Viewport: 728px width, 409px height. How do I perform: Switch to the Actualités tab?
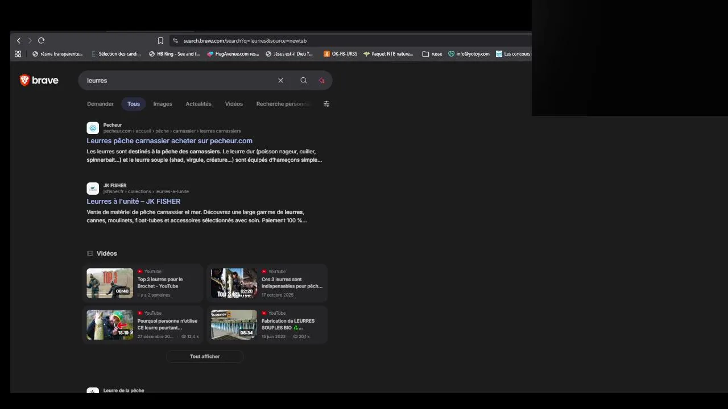[198, 104]
